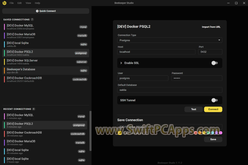This screenshot has height=165, width=248.
Task: Uncheck the Save Passwords checkbox
Action: coord(120,133)
